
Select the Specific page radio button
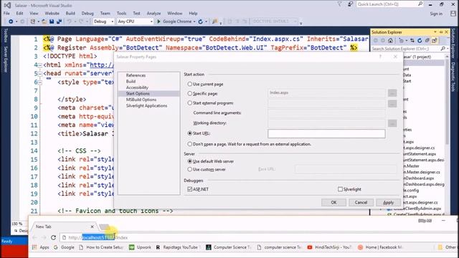click(x=189, y=94)
